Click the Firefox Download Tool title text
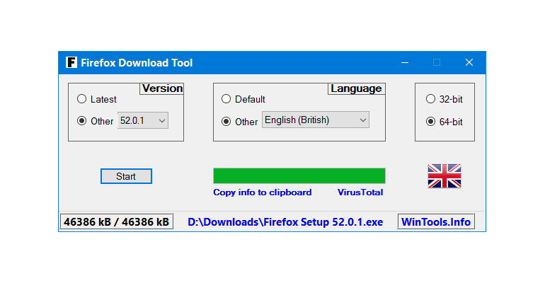Screen dimensions: 545x283 point(137,63)
